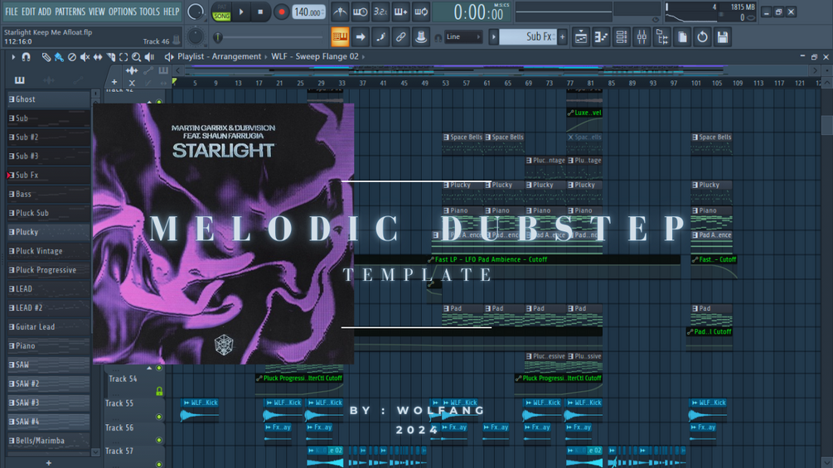Switch PAT/SONG playback mode

(221, 12)
